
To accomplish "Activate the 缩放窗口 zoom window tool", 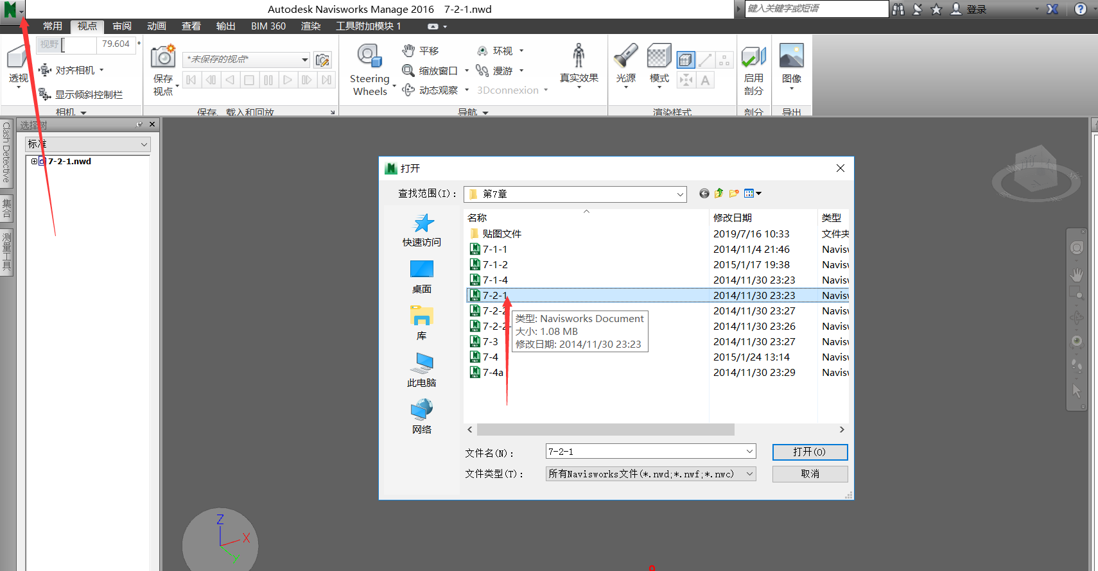I will [430, 71].
